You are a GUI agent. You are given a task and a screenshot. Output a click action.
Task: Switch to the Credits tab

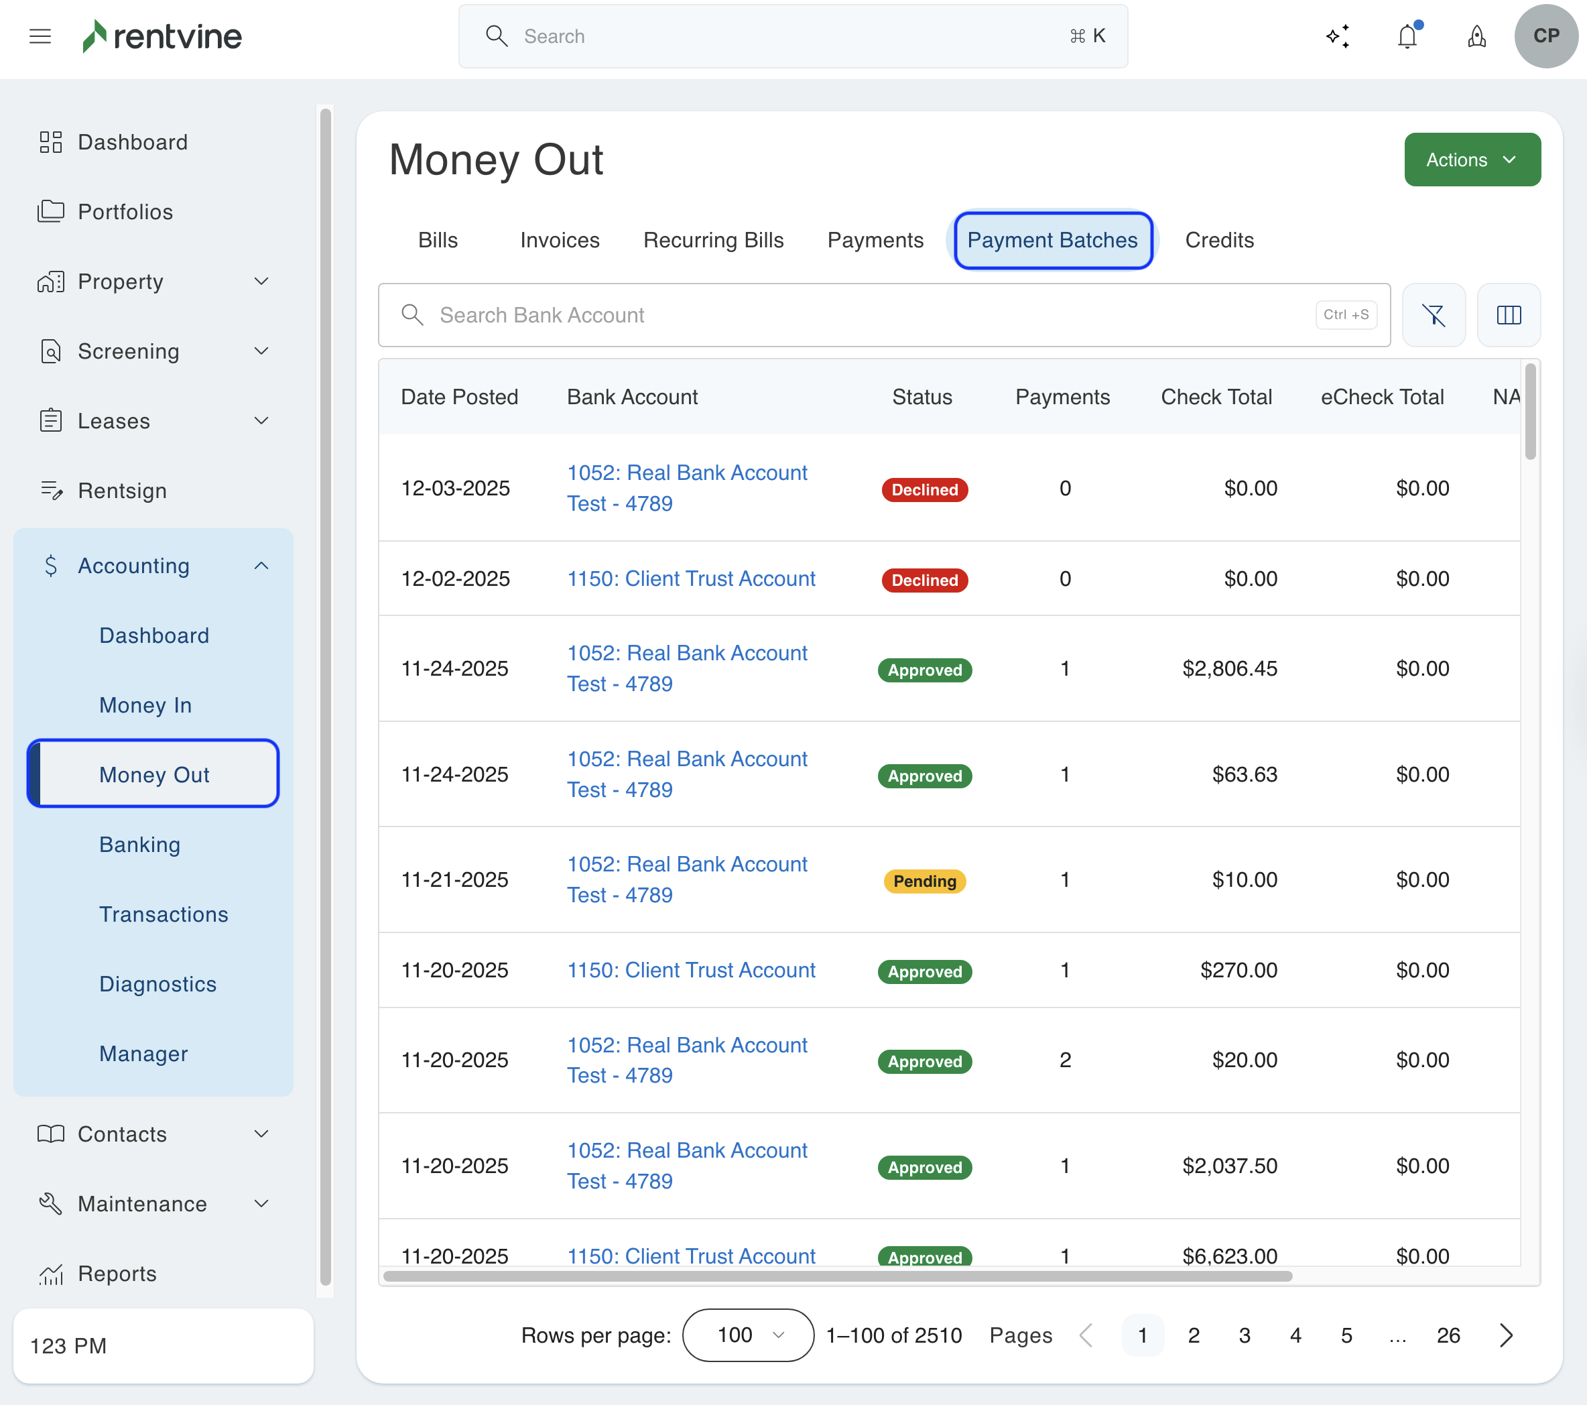click(1219, 240)
